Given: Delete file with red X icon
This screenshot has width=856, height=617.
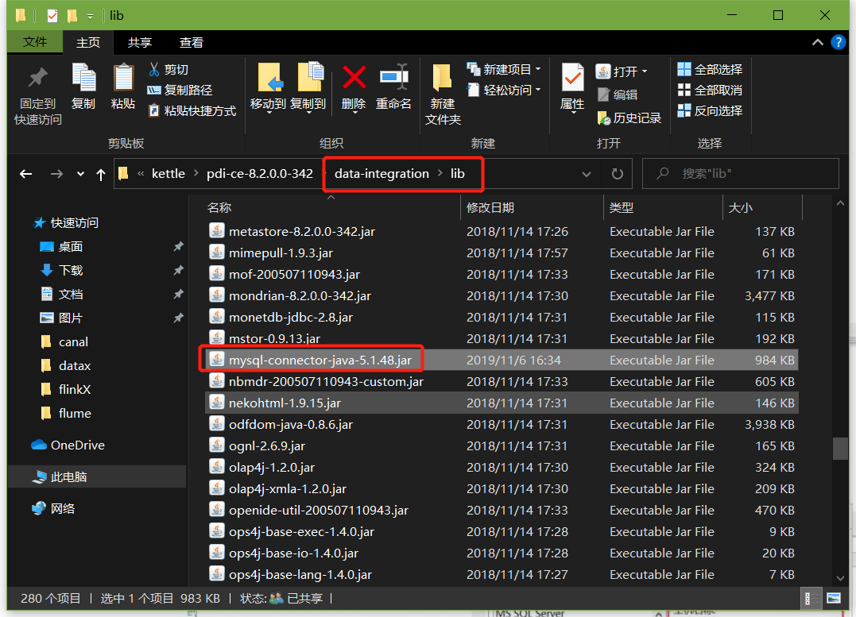Looking at the screenshot, I should click(x=354, y=87).
